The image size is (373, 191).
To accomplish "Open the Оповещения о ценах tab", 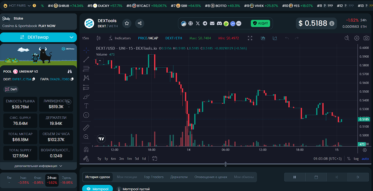I will (211, 177).
